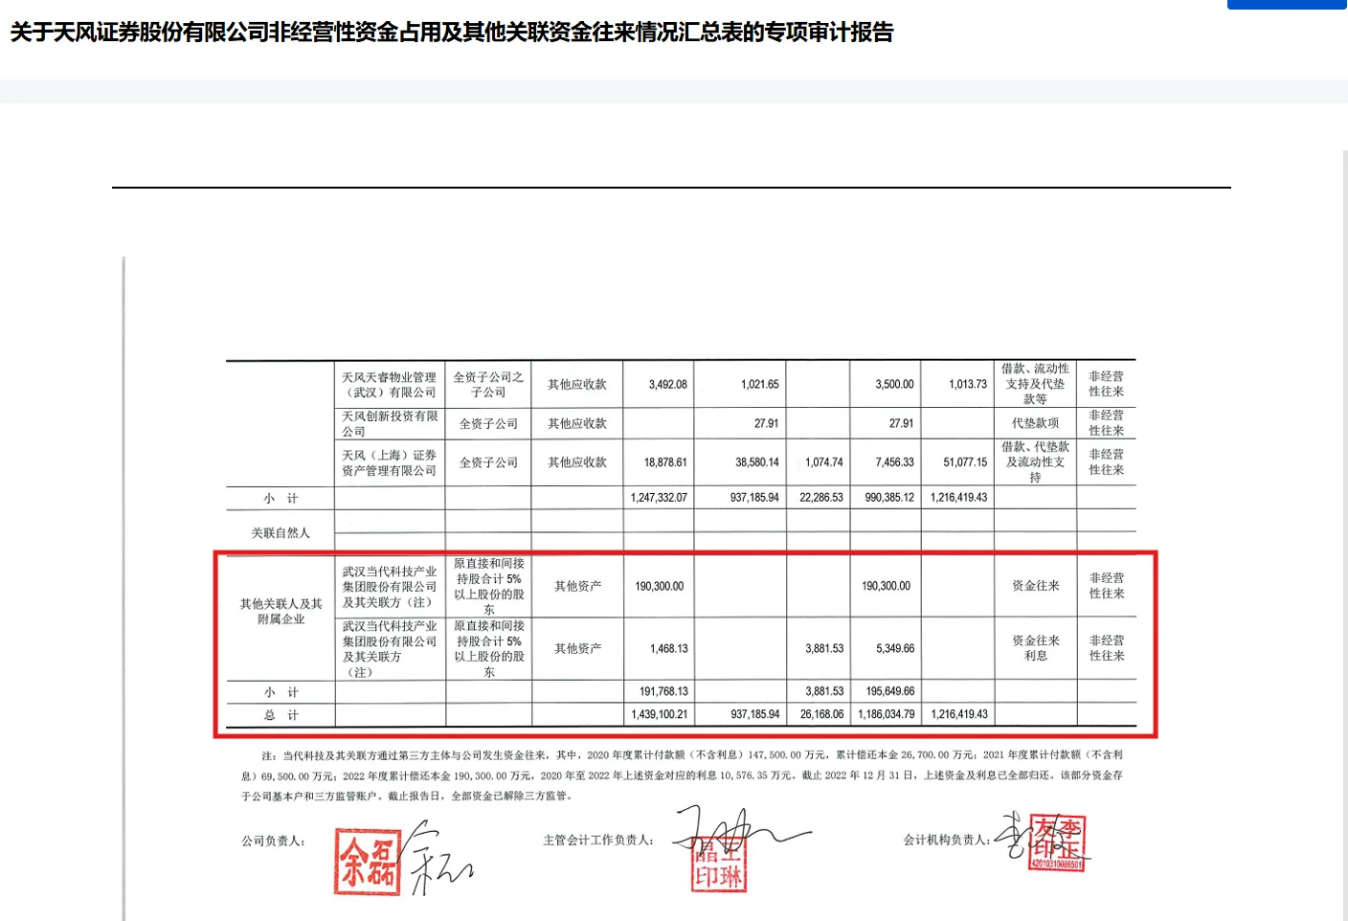
Task: Click the amount 1,021.65
Action: coord(759,385)
